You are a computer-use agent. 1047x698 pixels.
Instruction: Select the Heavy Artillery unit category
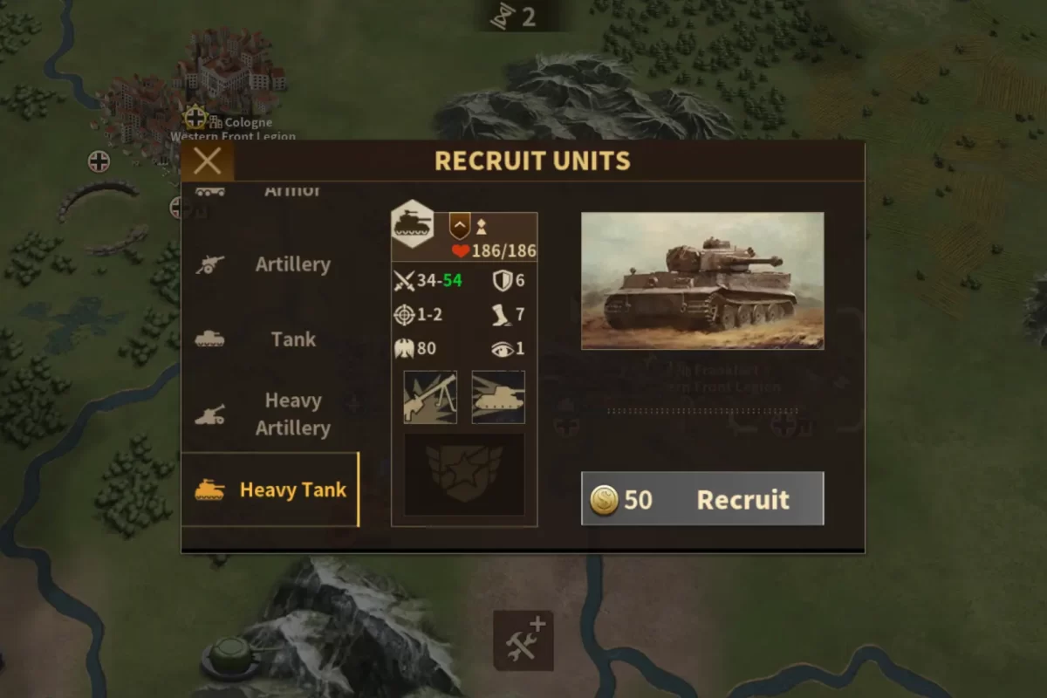270,414
